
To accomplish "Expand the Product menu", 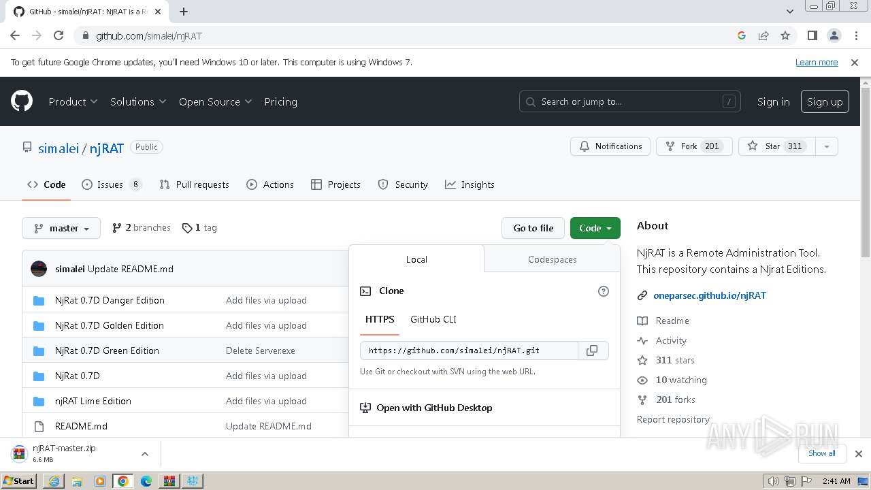I will 73,101.
